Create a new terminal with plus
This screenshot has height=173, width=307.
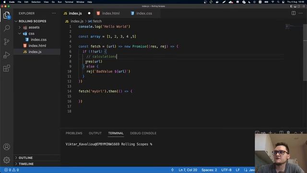(270, 133)
